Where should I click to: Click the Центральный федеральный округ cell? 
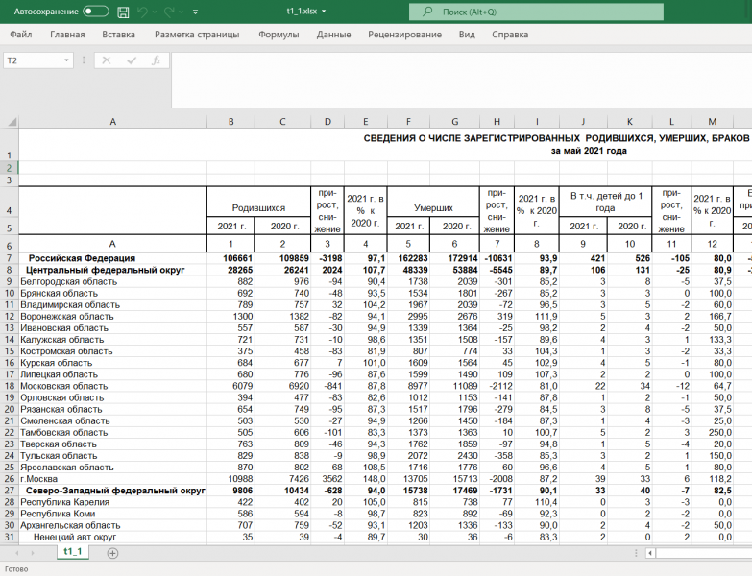[x=112, y=270]
